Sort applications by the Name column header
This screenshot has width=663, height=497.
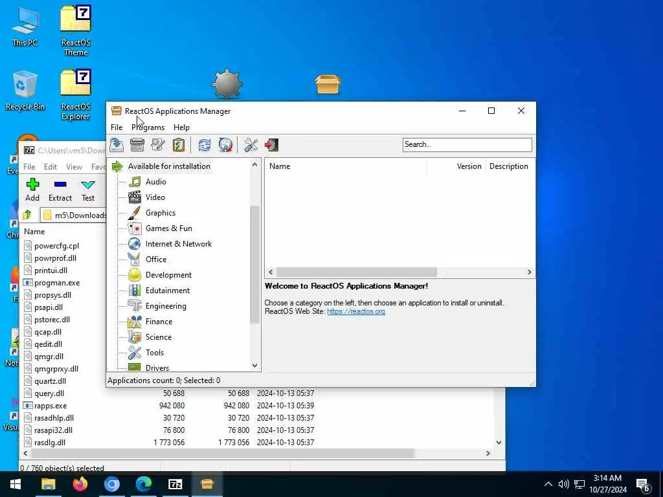[x=346, y=166]
